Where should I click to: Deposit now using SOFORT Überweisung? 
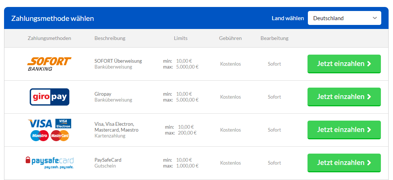344,64
